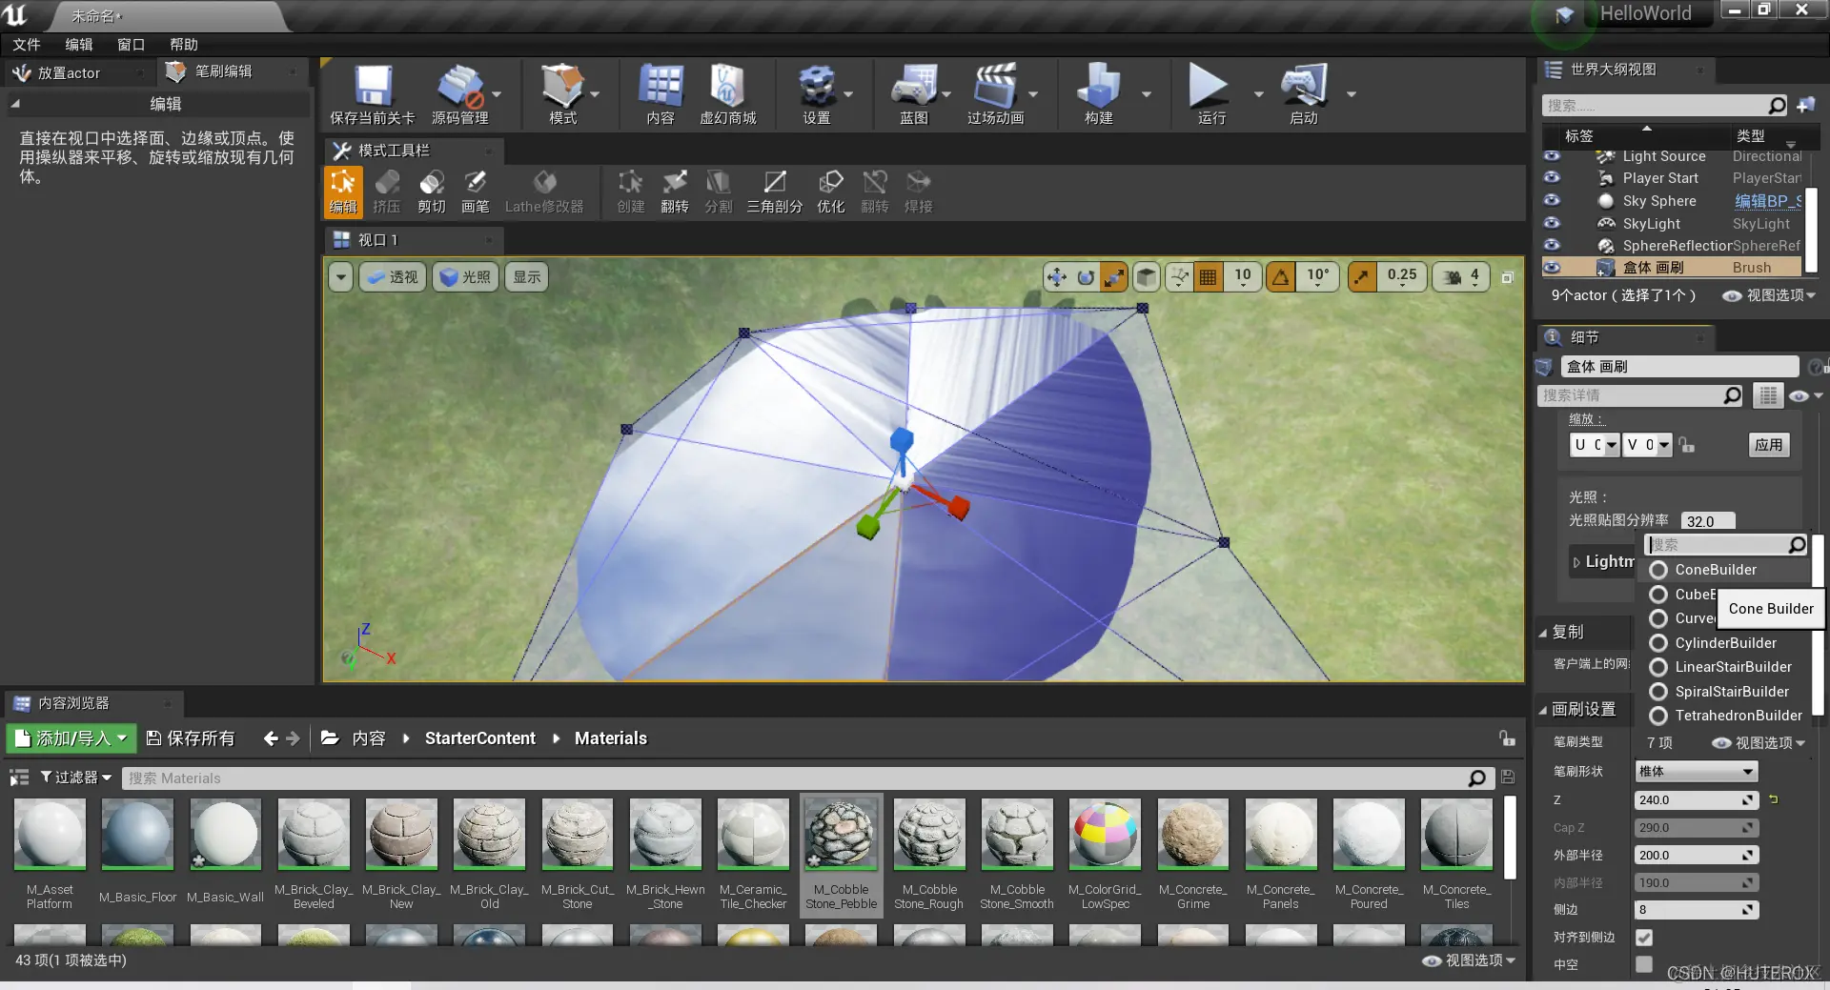
Task: Toggle scale snapping in viewport
Action: pos(1362,277)
